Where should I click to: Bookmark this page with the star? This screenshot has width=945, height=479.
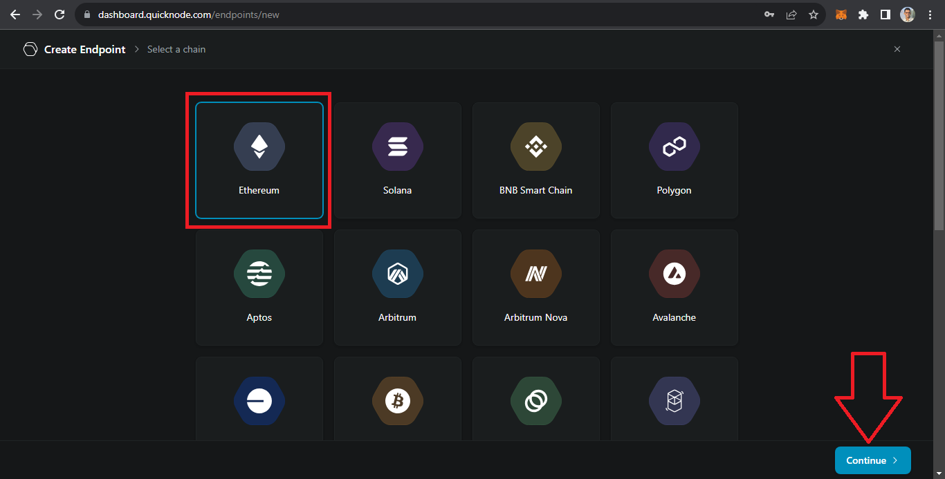coord(814,15)
